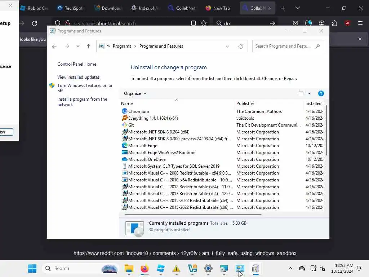The image size is (369, 277).
Task: Open Firefox account icon
Action: [321, 23]
